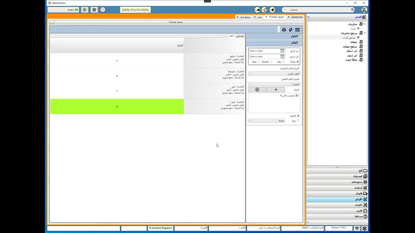415x233 pixels.
Task: Click the search magnifier in حسابات box
Action: click(352, 10)
